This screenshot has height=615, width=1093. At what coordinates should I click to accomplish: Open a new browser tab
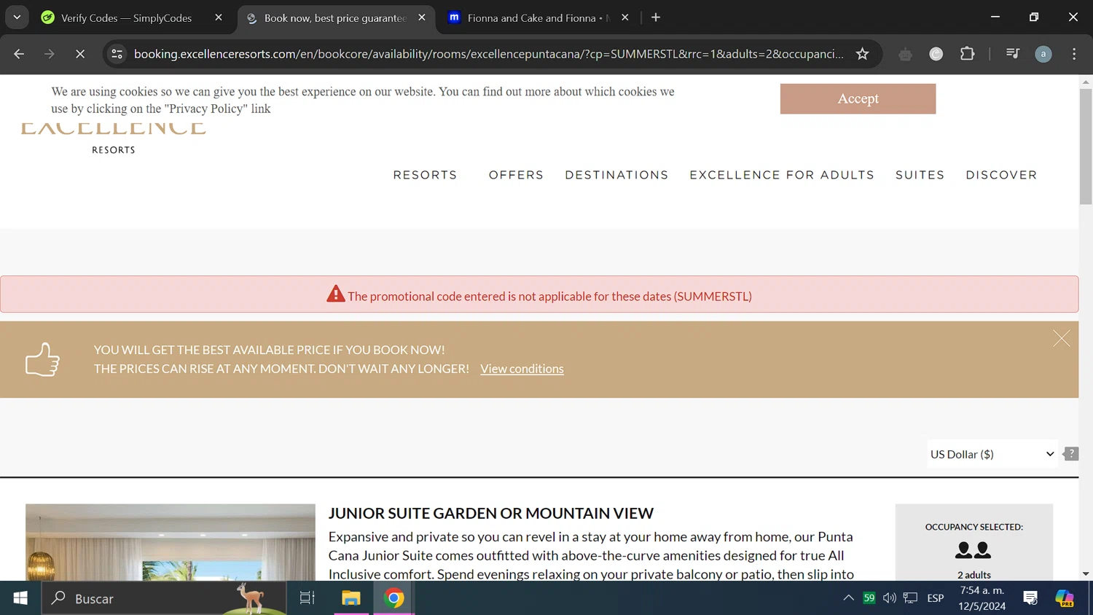point(656,17)
